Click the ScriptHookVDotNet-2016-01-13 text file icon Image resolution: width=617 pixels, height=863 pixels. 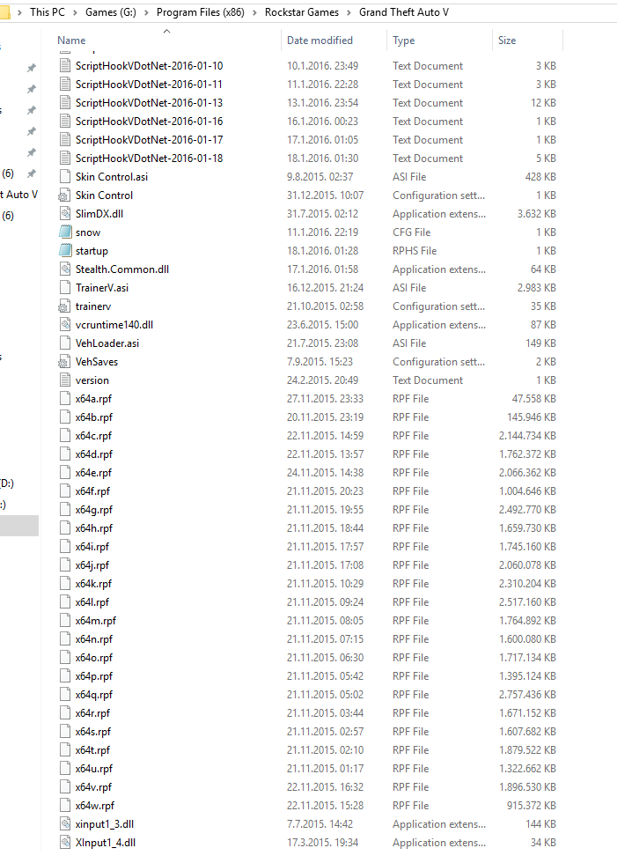(x=65, y=102)
